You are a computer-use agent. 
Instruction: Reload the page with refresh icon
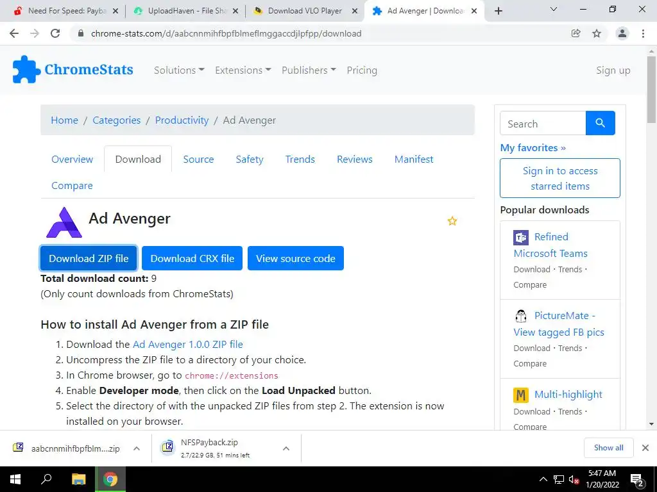[x=55, y=33]
